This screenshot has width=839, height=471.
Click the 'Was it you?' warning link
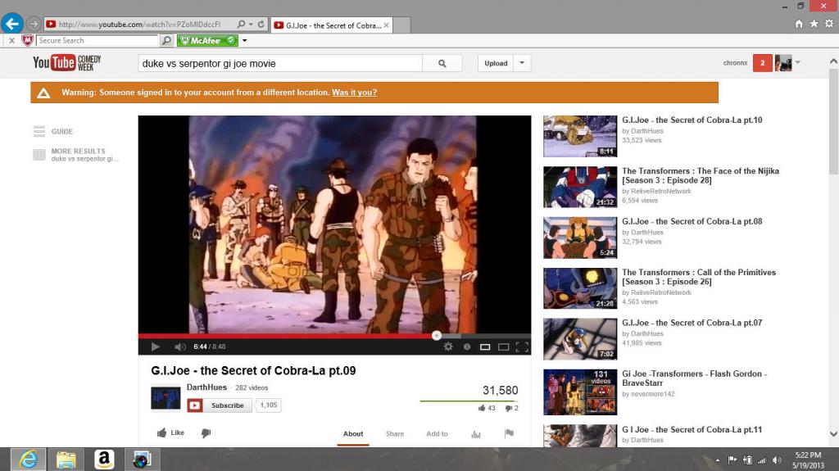(354, 93)
